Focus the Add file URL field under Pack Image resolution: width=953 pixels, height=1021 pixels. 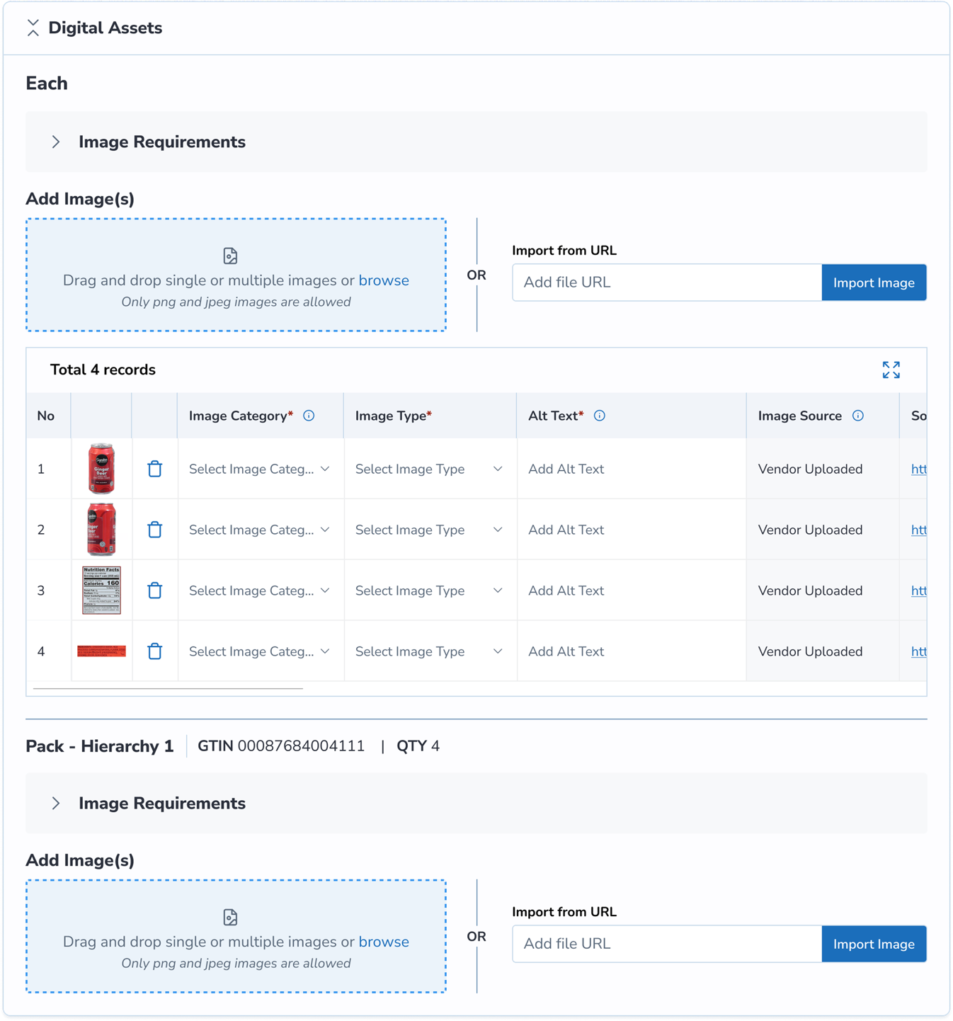click(x=667, y=944)
